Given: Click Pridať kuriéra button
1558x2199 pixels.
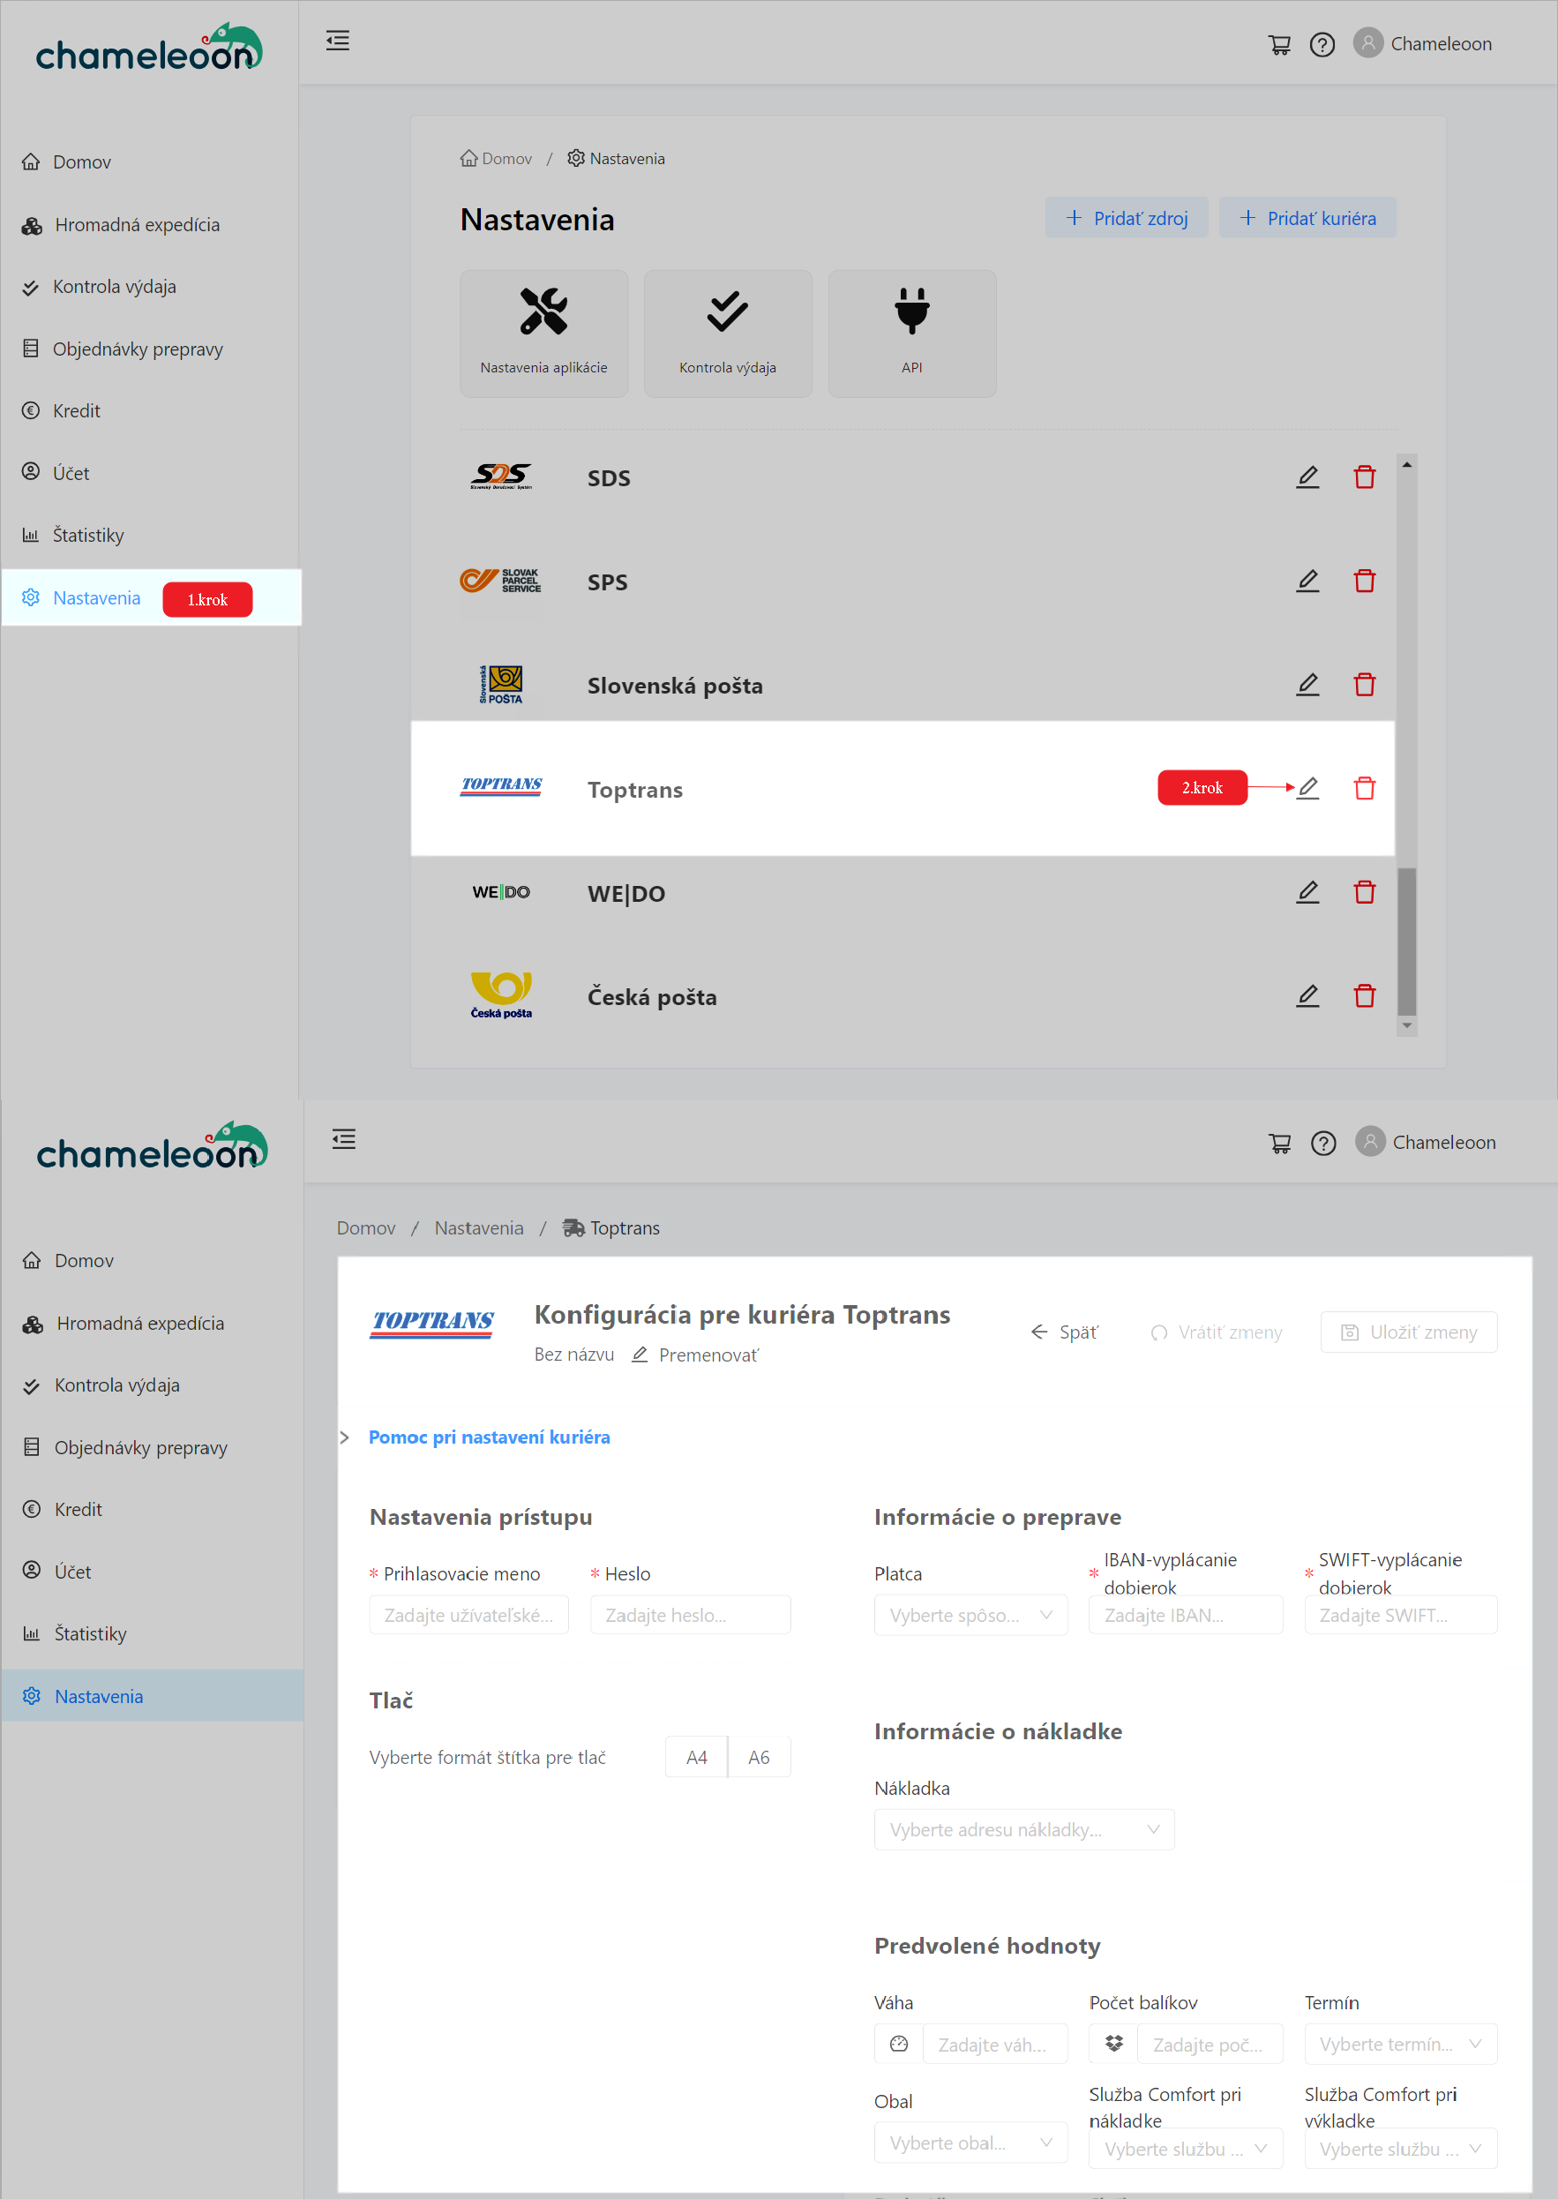Looking at the screenshot, I should point(1307,218).
